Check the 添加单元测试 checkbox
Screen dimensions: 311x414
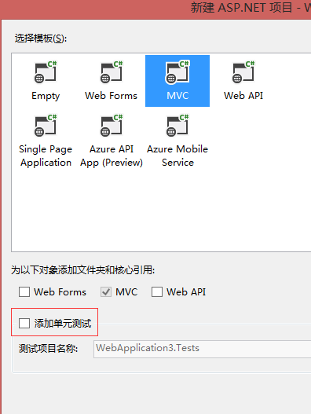pos(24,323)
